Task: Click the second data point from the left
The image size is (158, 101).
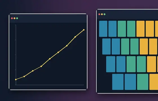Action: [24, 76]
